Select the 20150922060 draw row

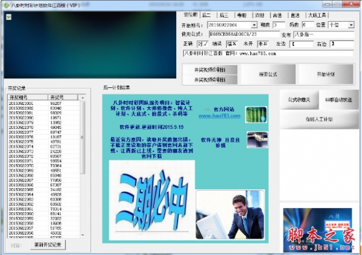tap(43, 213)
